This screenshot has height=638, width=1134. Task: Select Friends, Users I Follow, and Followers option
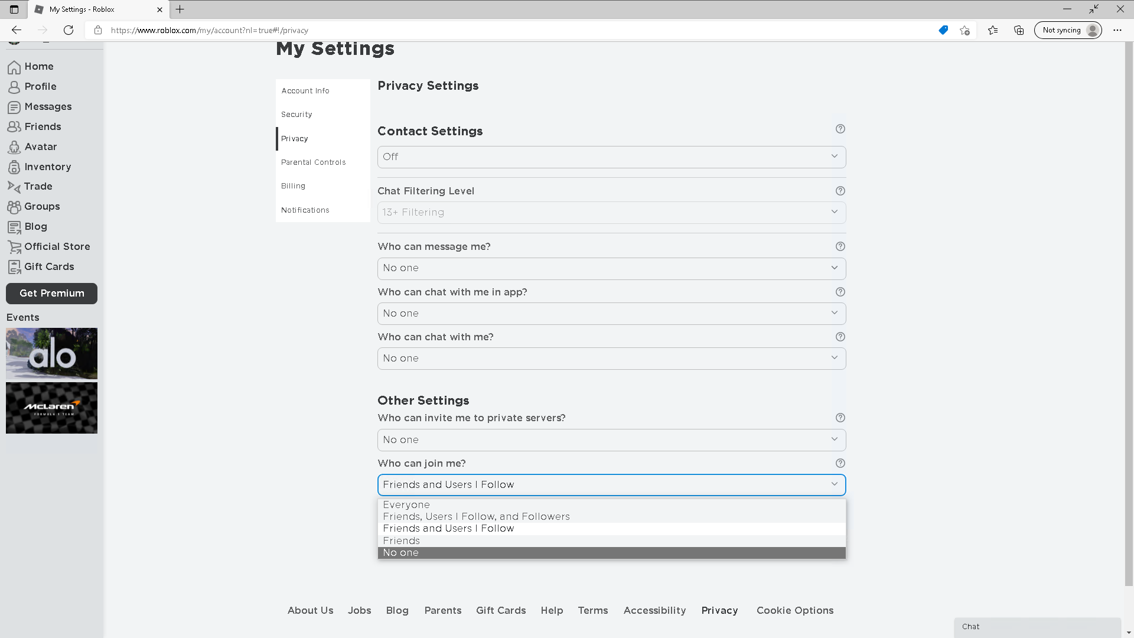[611, 517]
